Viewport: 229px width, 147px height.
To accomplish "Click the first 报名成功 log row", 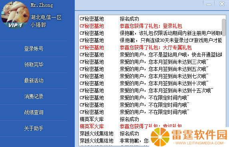I will [151, 19].
